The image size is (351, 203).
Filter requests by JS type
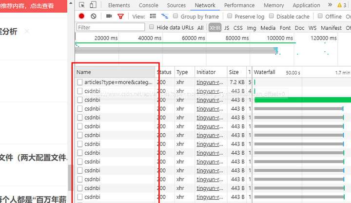(227, 28)
